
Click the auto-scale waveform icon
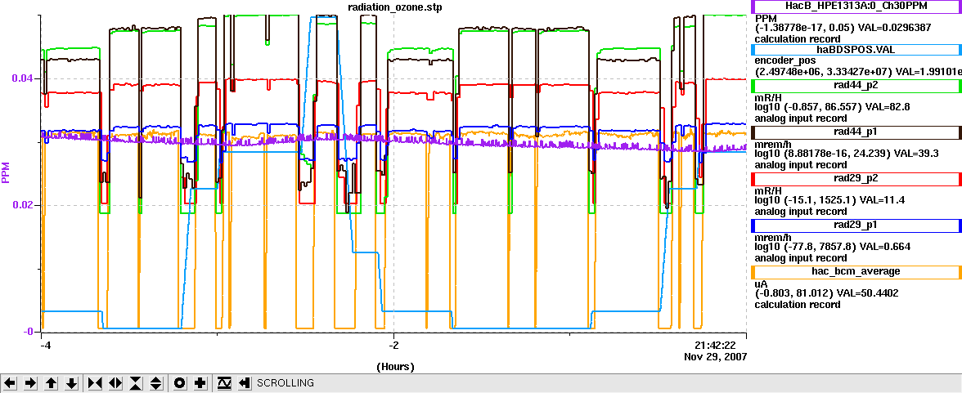tap(224, 383)
